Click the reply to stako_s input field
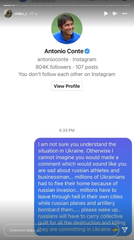134x240 pixels. pyautogui.click(x=61, y=230)
